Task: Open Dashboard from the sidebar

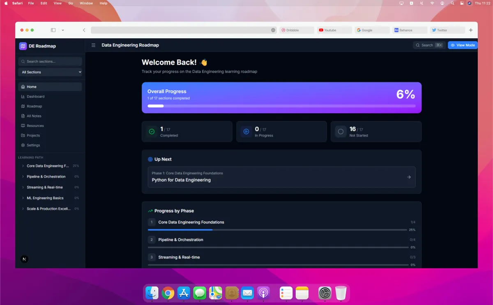Action: (x=35, y=97)
